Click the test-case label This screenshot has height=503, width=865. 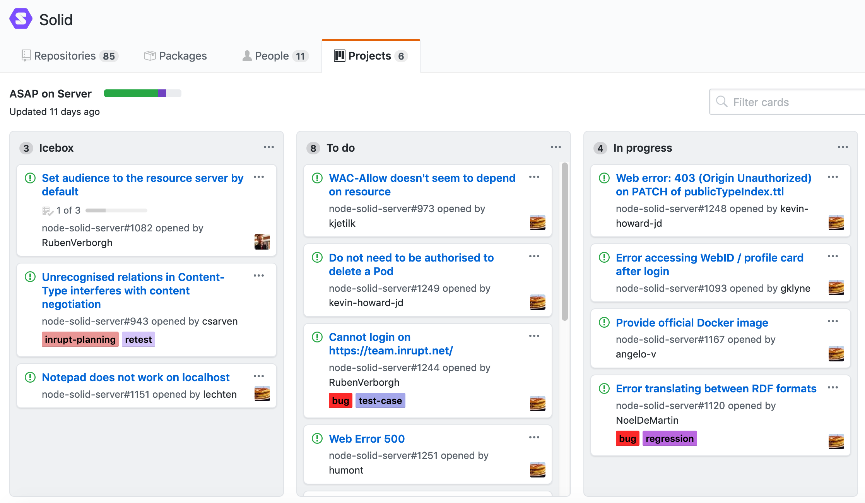point(380,400)
